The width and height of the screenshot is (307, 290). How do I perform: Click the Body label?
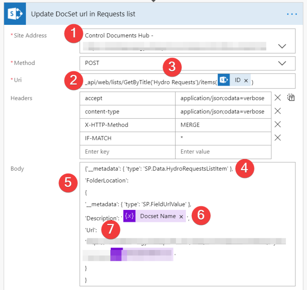[x=17, y=169]
